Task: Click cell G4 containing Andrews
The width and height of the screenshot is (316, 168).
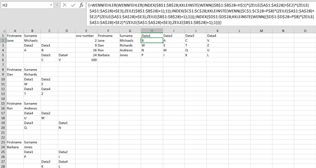Action: point(130,50)
